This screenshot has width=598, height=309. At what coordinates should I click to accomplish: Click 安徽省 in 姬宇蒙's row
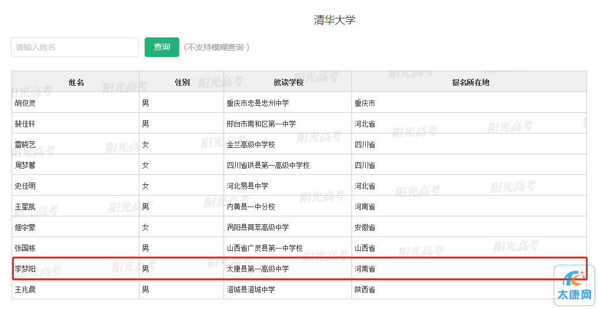pos(365,227)
